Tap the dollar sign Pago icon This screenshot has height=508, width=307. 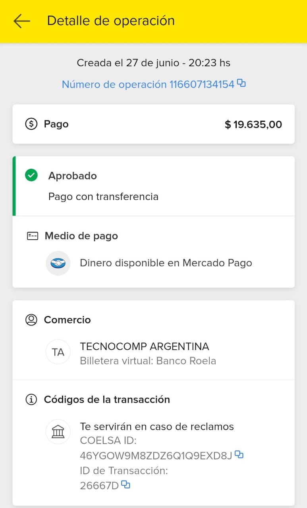(x=31, y=124)
